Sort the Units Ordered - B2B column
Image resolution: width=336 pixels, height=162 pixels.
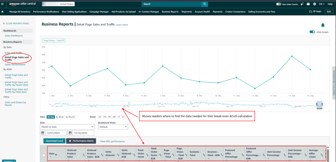click(134, 155)
